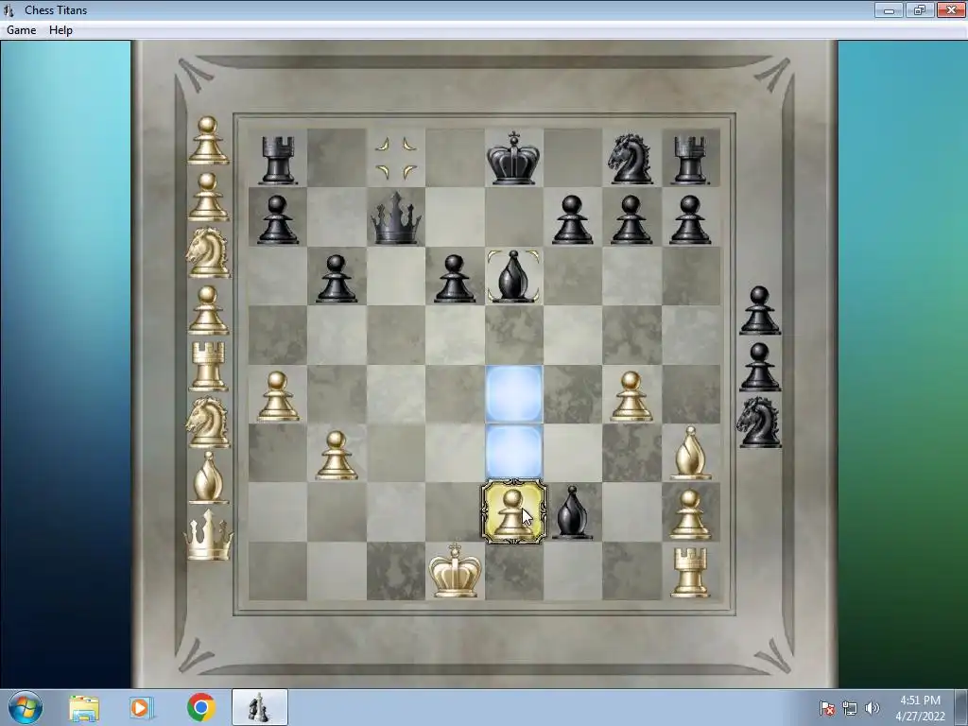968x726 pixels.
Task: Click the black rook on a8
Action: click(277, 160)
